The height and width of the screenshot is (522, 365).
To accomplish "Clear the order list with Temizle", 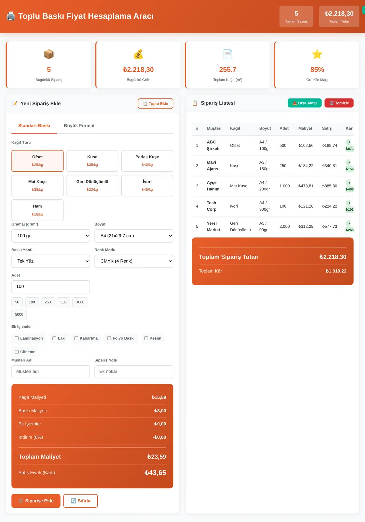I will point(339,103).
